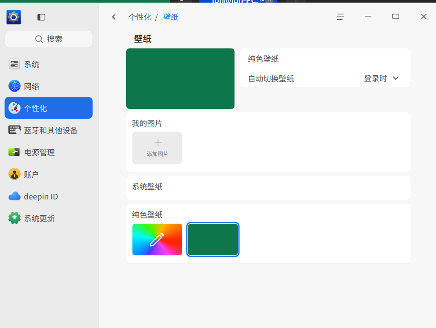Open the custom rainbow color picker
Image resolution: width=436 pixels, height=328 pixels.
click(158, 240)
